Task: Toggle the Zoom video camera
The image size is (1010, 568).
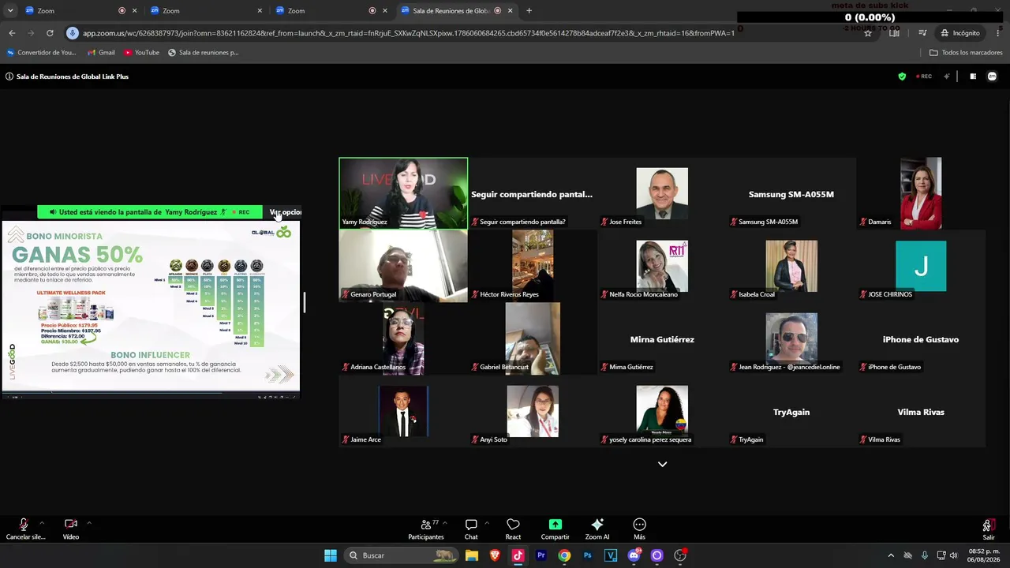Action: 70,529
